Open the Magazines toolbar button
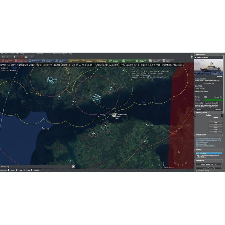Viewport: 225px width, 225px height. click(x=74, y=60)
